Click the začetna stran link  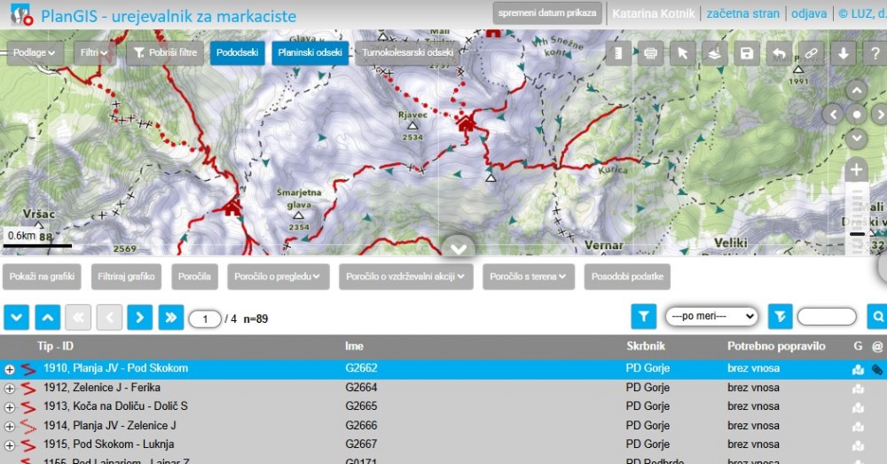pyautogui.click(x=742, y=13)
